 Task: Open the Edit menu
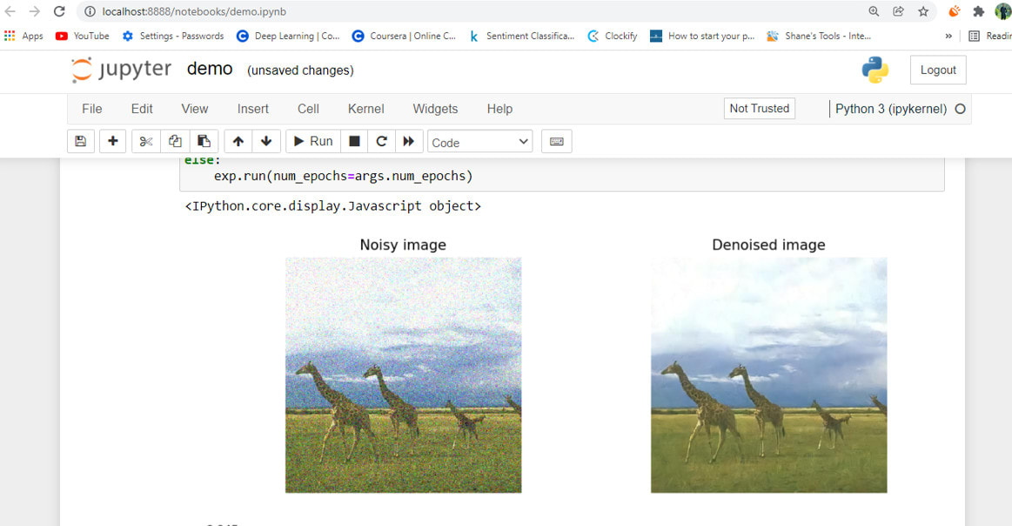[x=142, y=109]
